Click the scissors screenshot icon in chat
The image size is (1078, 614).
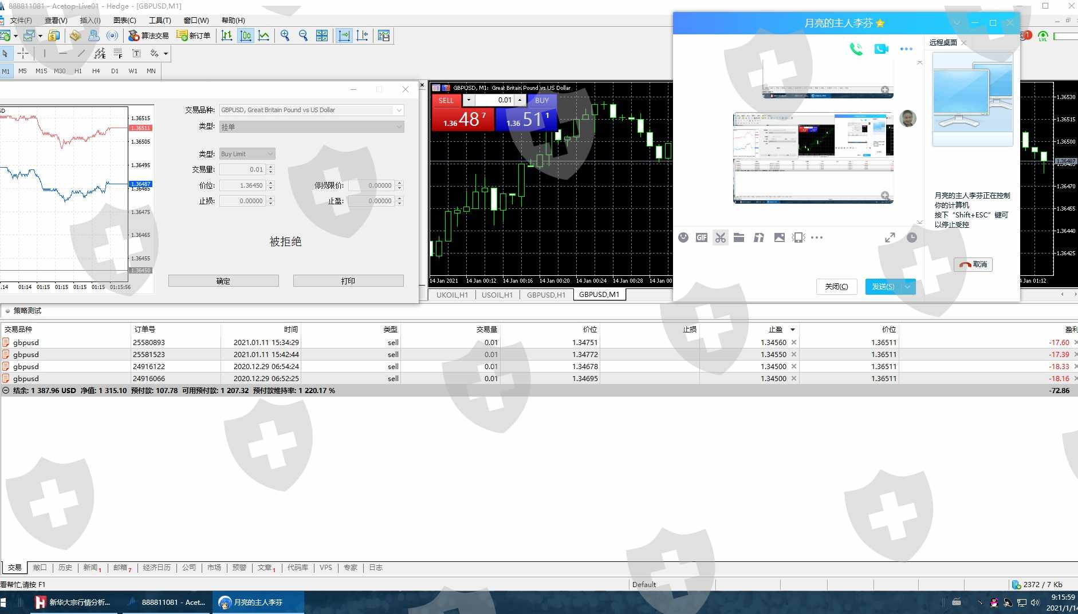pos(720,237)
